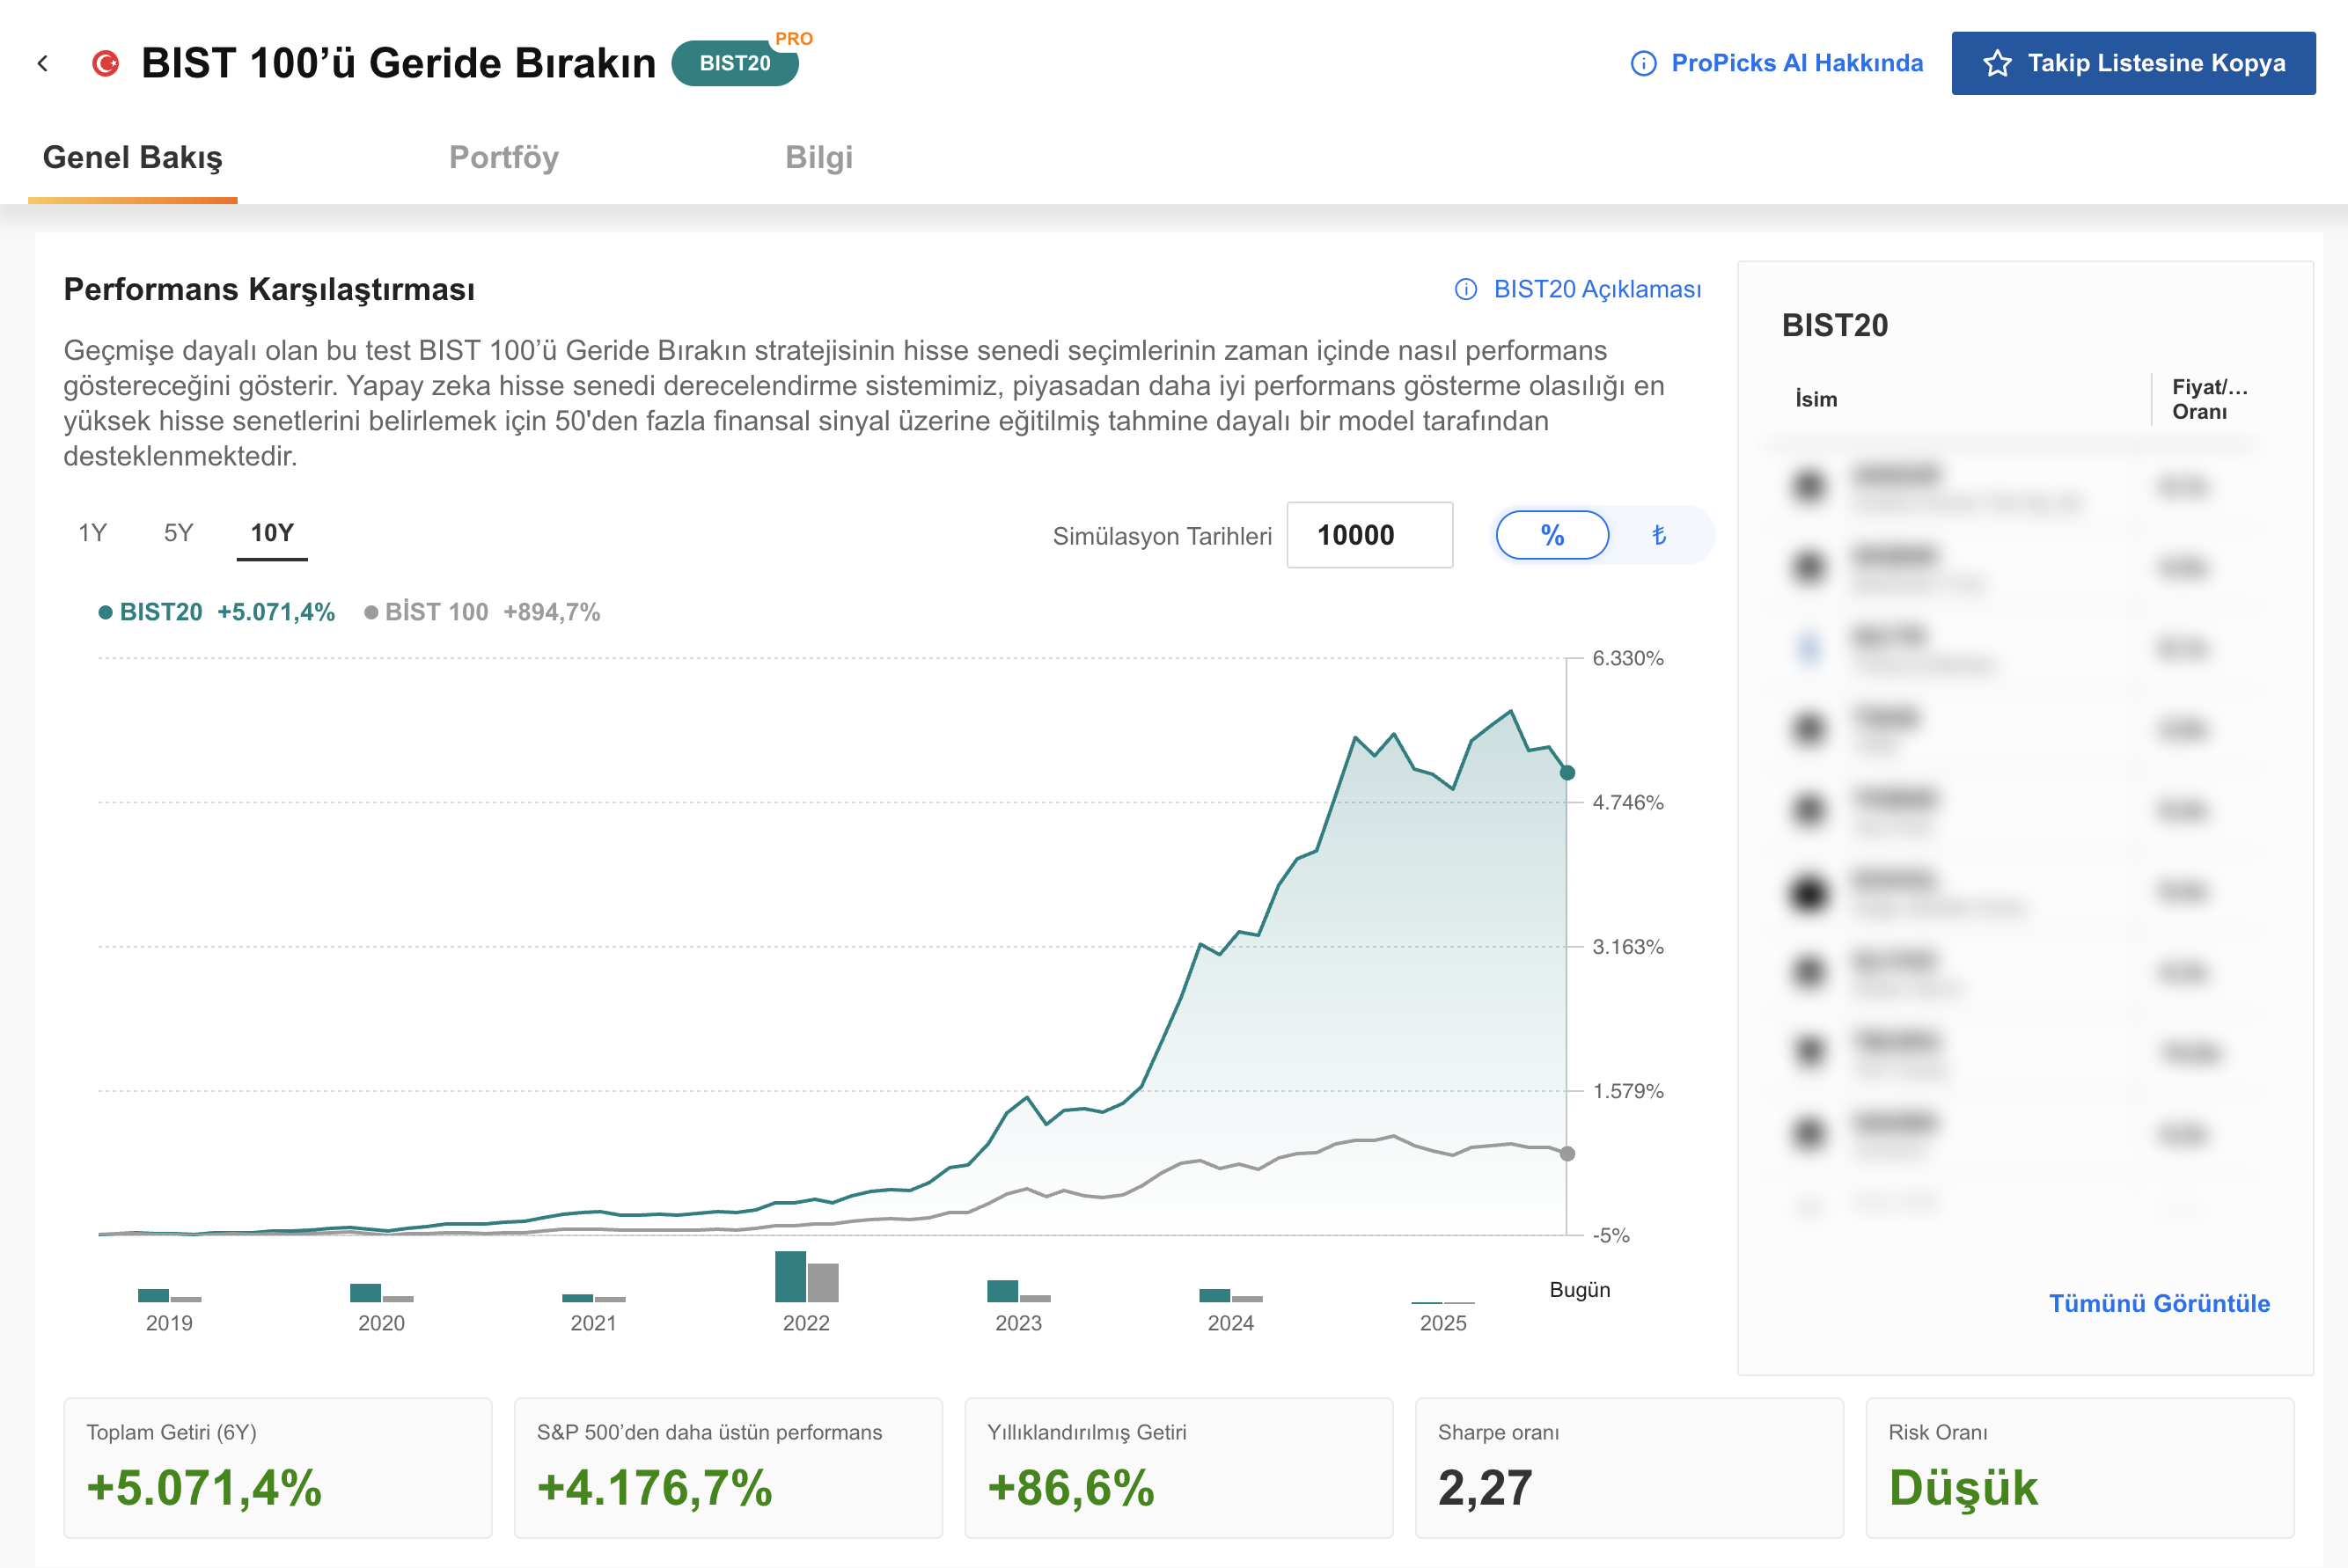Image resolution: width=2348 pixels, height=1568 pixels.
Task: Select the 5Y time range
Action: tap(178, 532)
